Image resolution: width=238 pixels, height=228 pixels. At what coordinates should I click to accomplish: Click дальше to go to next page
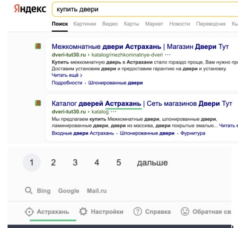pos(152,163)
